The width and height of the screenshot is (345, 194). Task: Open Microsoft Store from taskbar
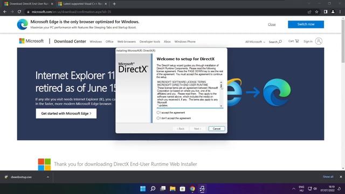(182, 189)
